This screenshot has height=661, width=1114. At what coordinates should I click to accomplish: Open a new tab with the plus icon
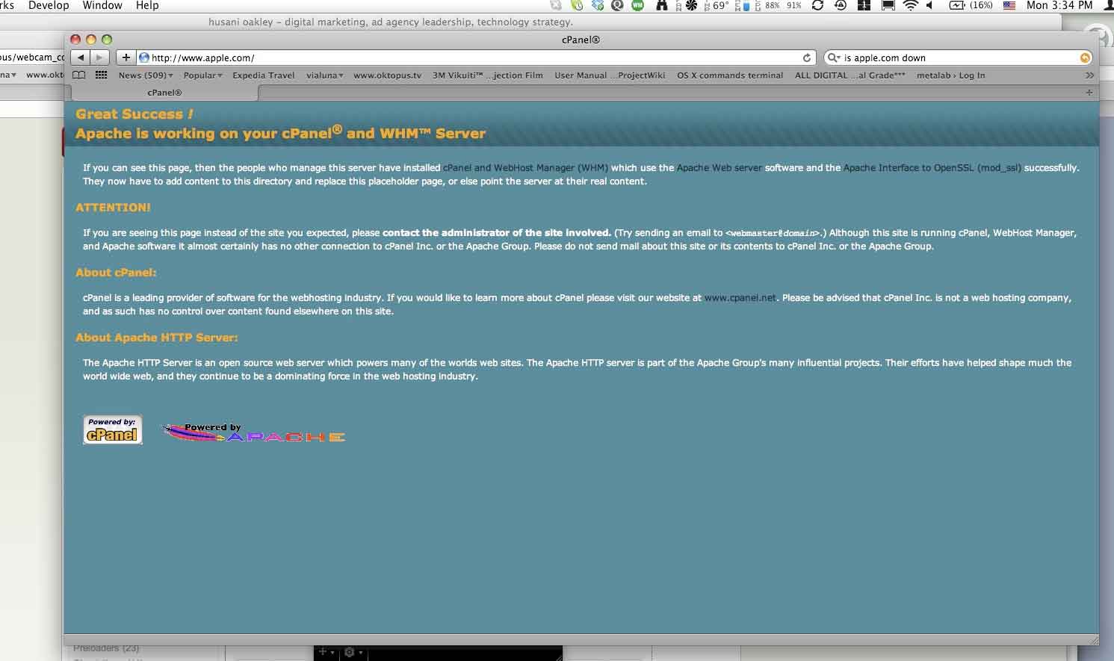tap(1089, 93)
